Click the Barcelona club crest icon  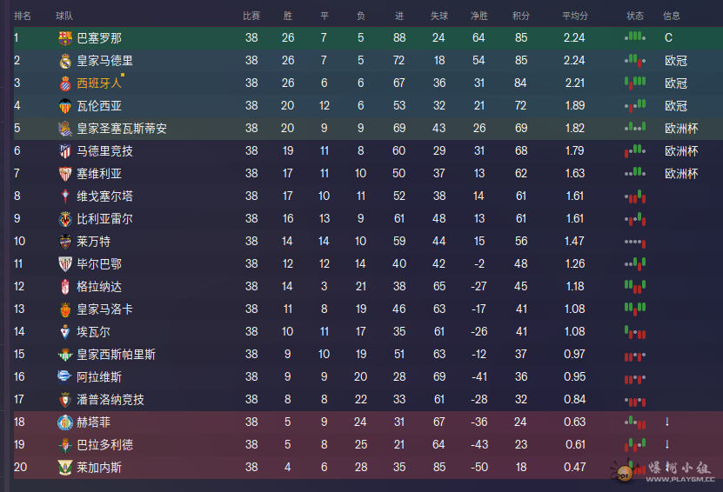tap(64, 38)
